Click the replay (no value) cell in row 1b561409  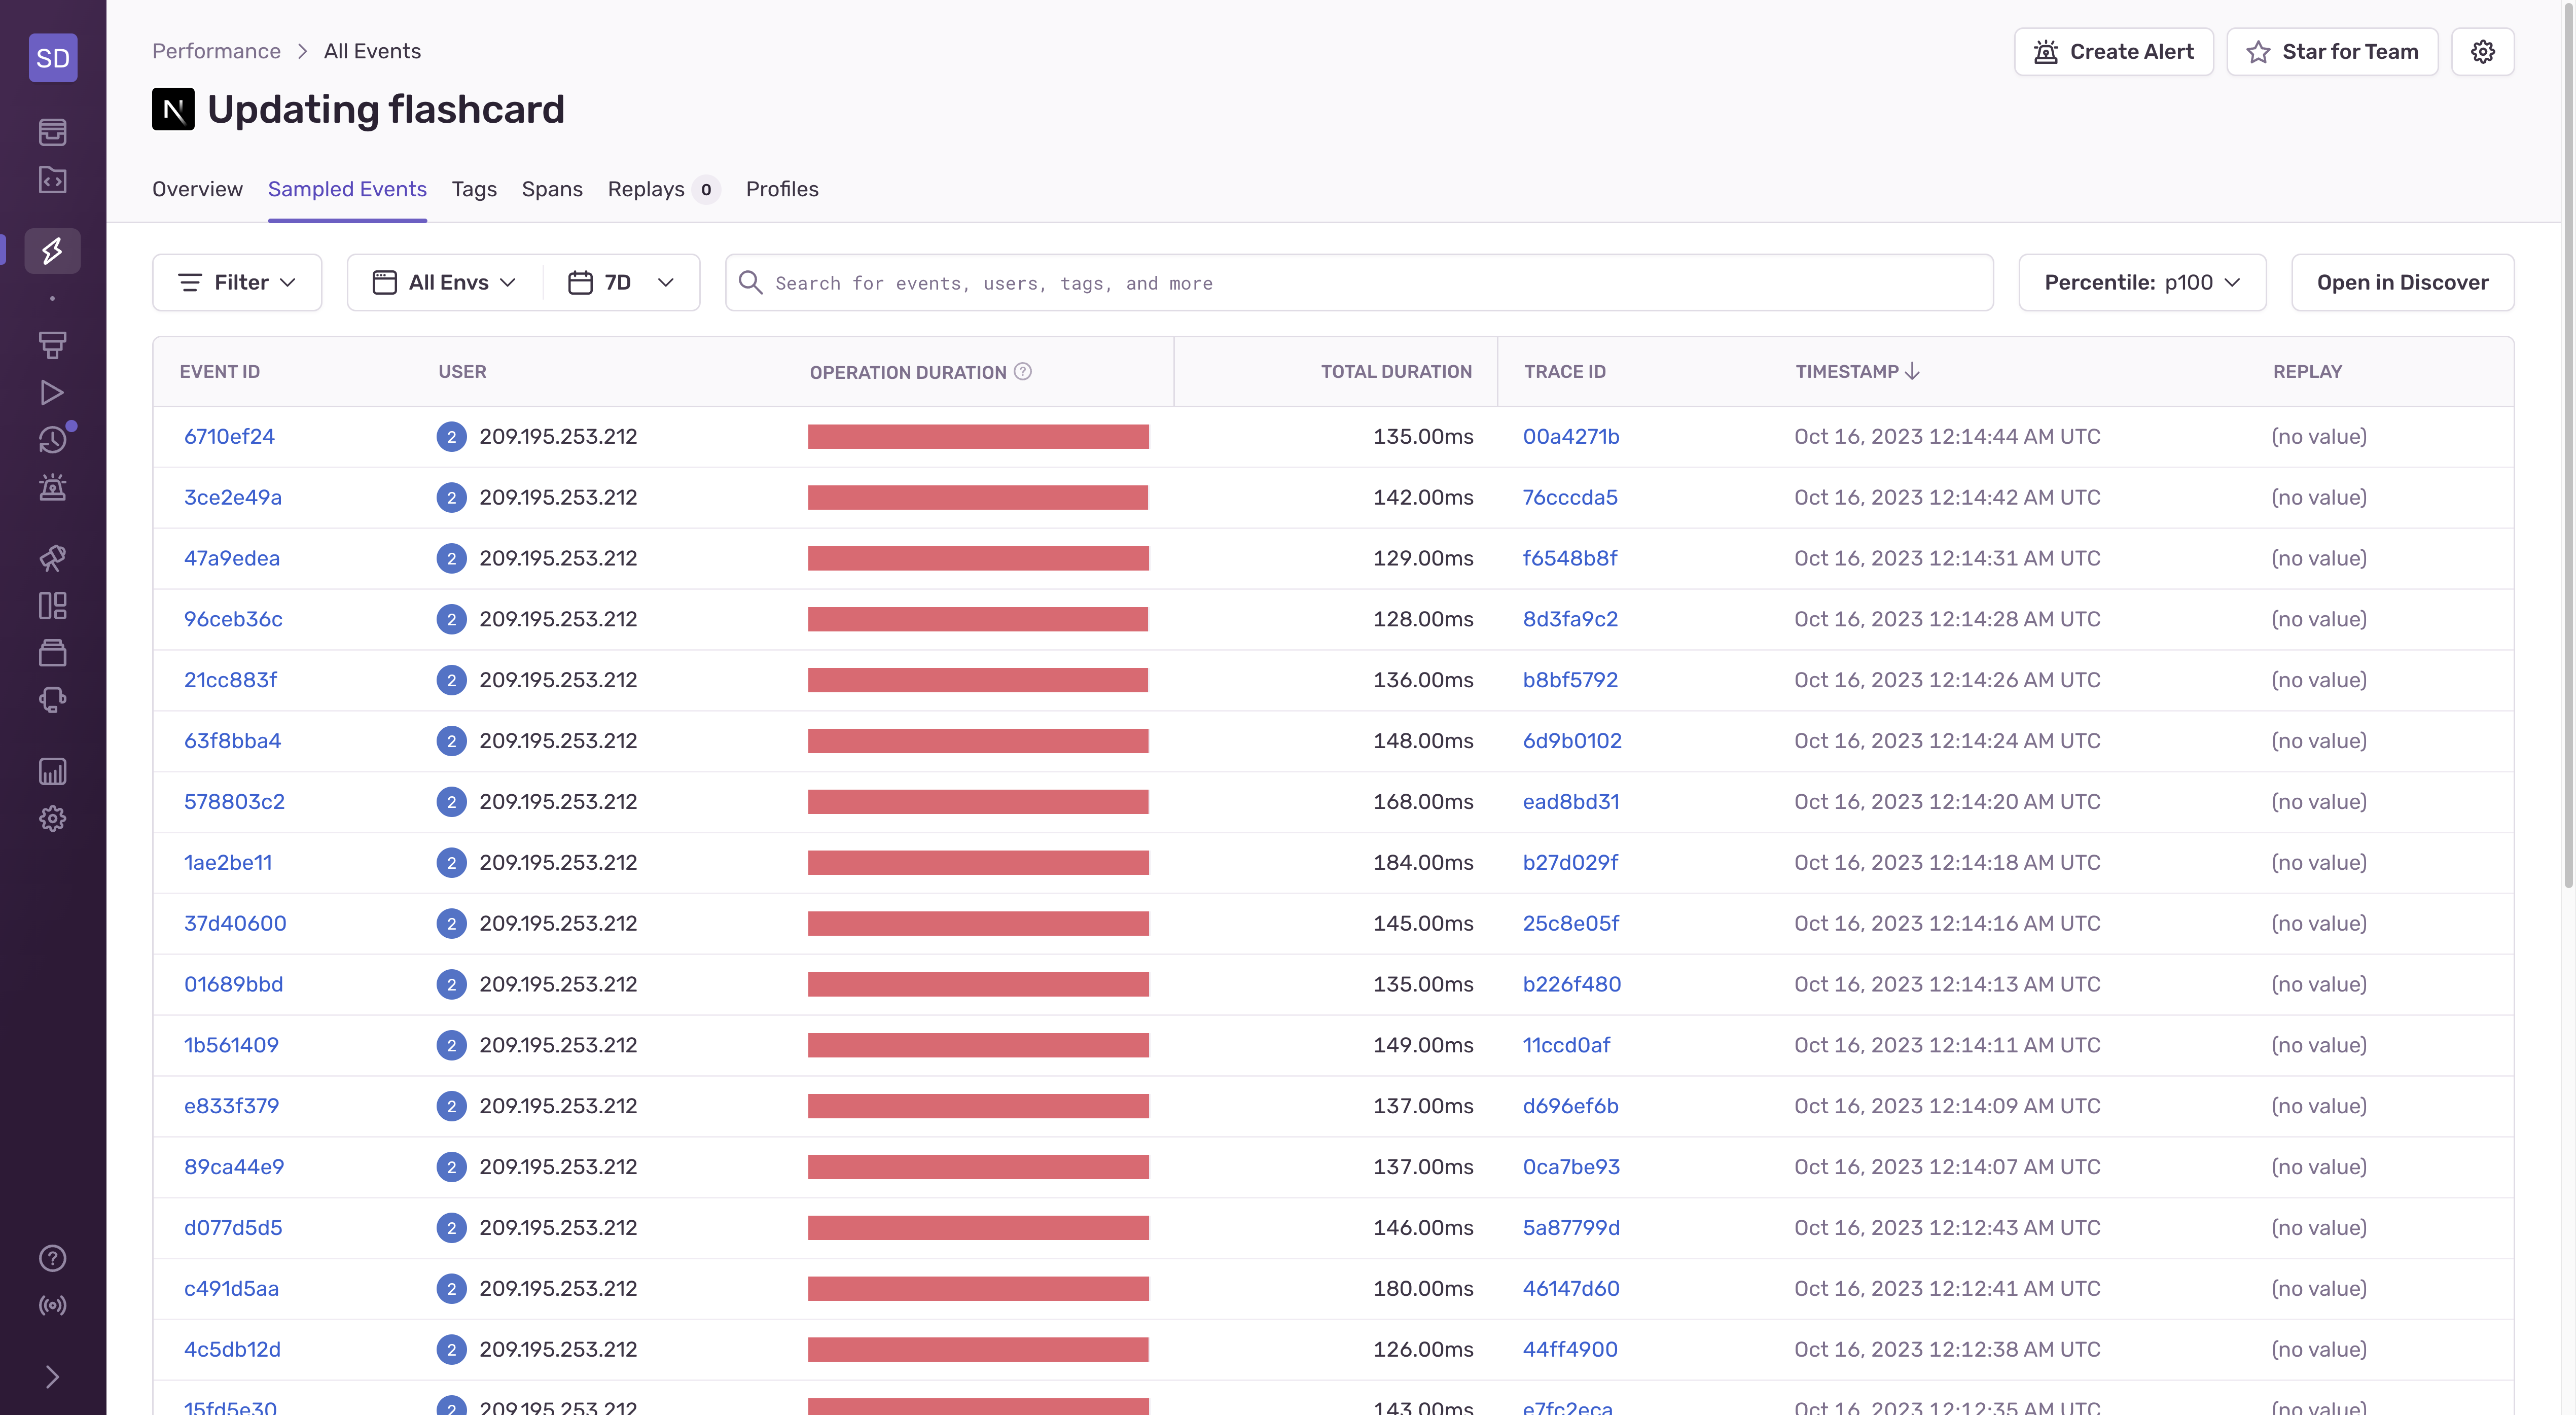pyautogui.click(x=2318, y=1045)
